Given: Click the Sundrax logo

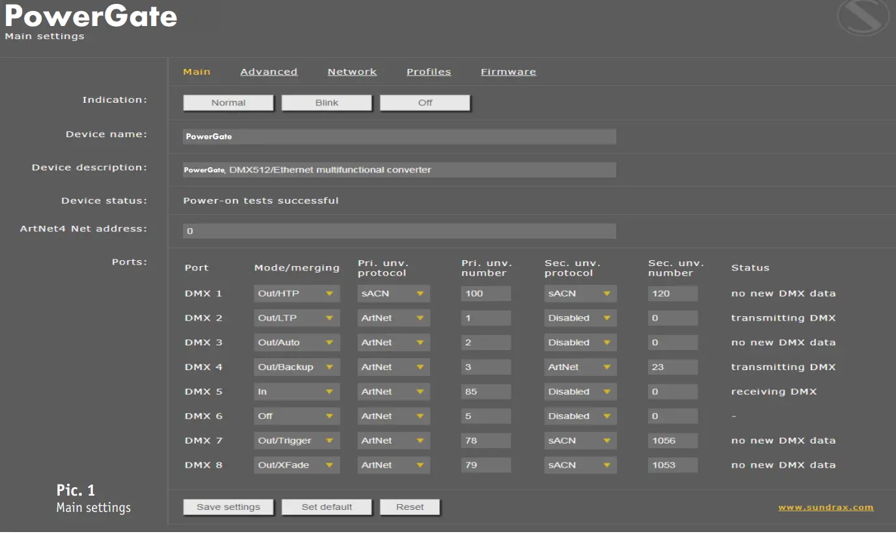Looking at the screenshot, I should [x=862, y=18].
